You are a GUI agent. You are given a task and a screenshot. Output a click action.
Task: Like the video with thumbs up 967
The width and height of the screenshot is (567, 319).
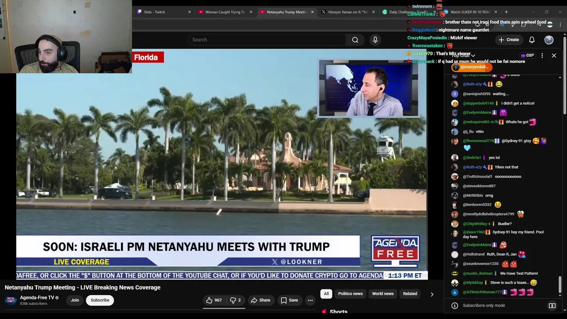[214, 300]
